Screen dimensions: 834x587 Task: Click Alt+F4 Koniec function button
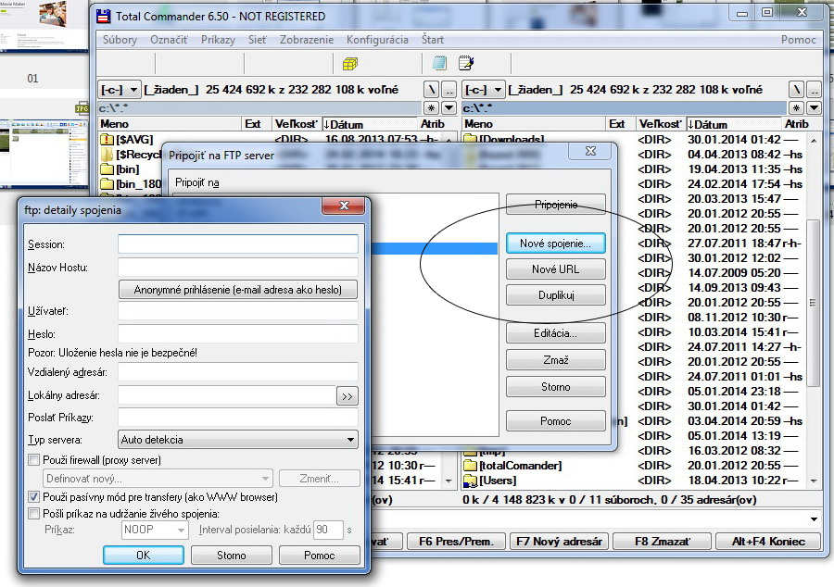[768, 542]
